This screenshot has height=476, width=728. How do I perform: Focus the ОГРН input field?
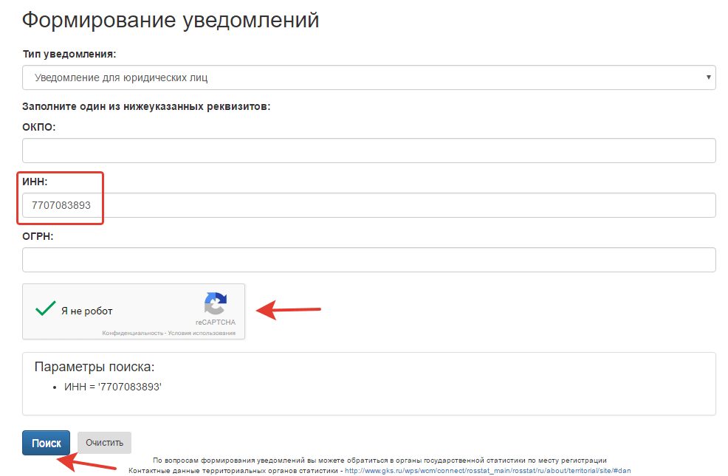click(368, 260)
